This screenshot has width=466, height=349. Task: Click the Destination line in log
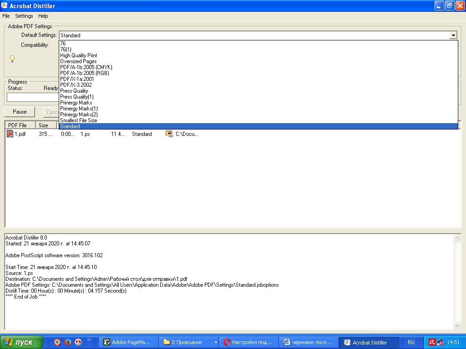coord(96,279)
